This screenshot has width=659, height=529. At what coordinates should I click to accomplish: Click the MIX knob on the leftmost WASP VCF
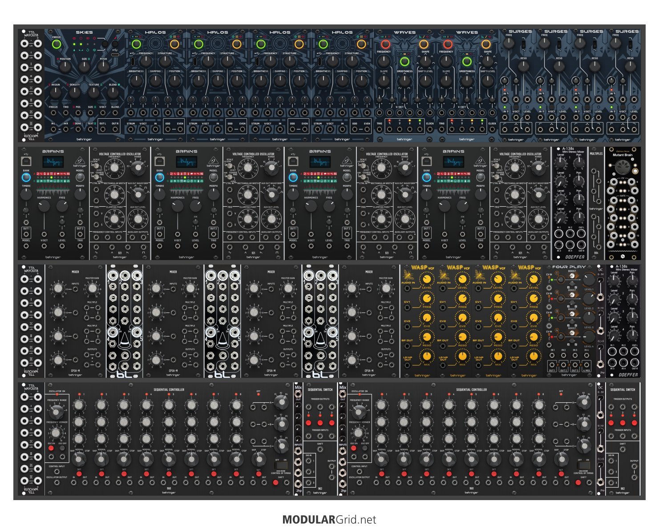[427, 356]
